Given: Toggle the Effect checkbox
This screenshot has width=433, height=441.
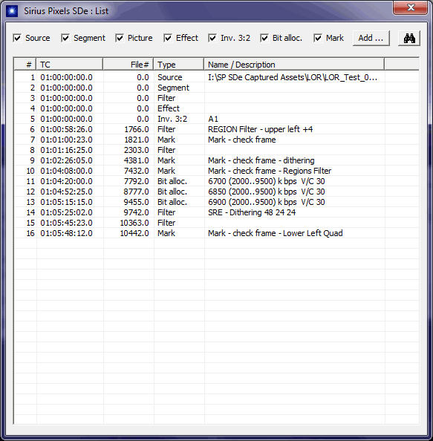Looking at the screenshot, I should click(x=168, y=38).
